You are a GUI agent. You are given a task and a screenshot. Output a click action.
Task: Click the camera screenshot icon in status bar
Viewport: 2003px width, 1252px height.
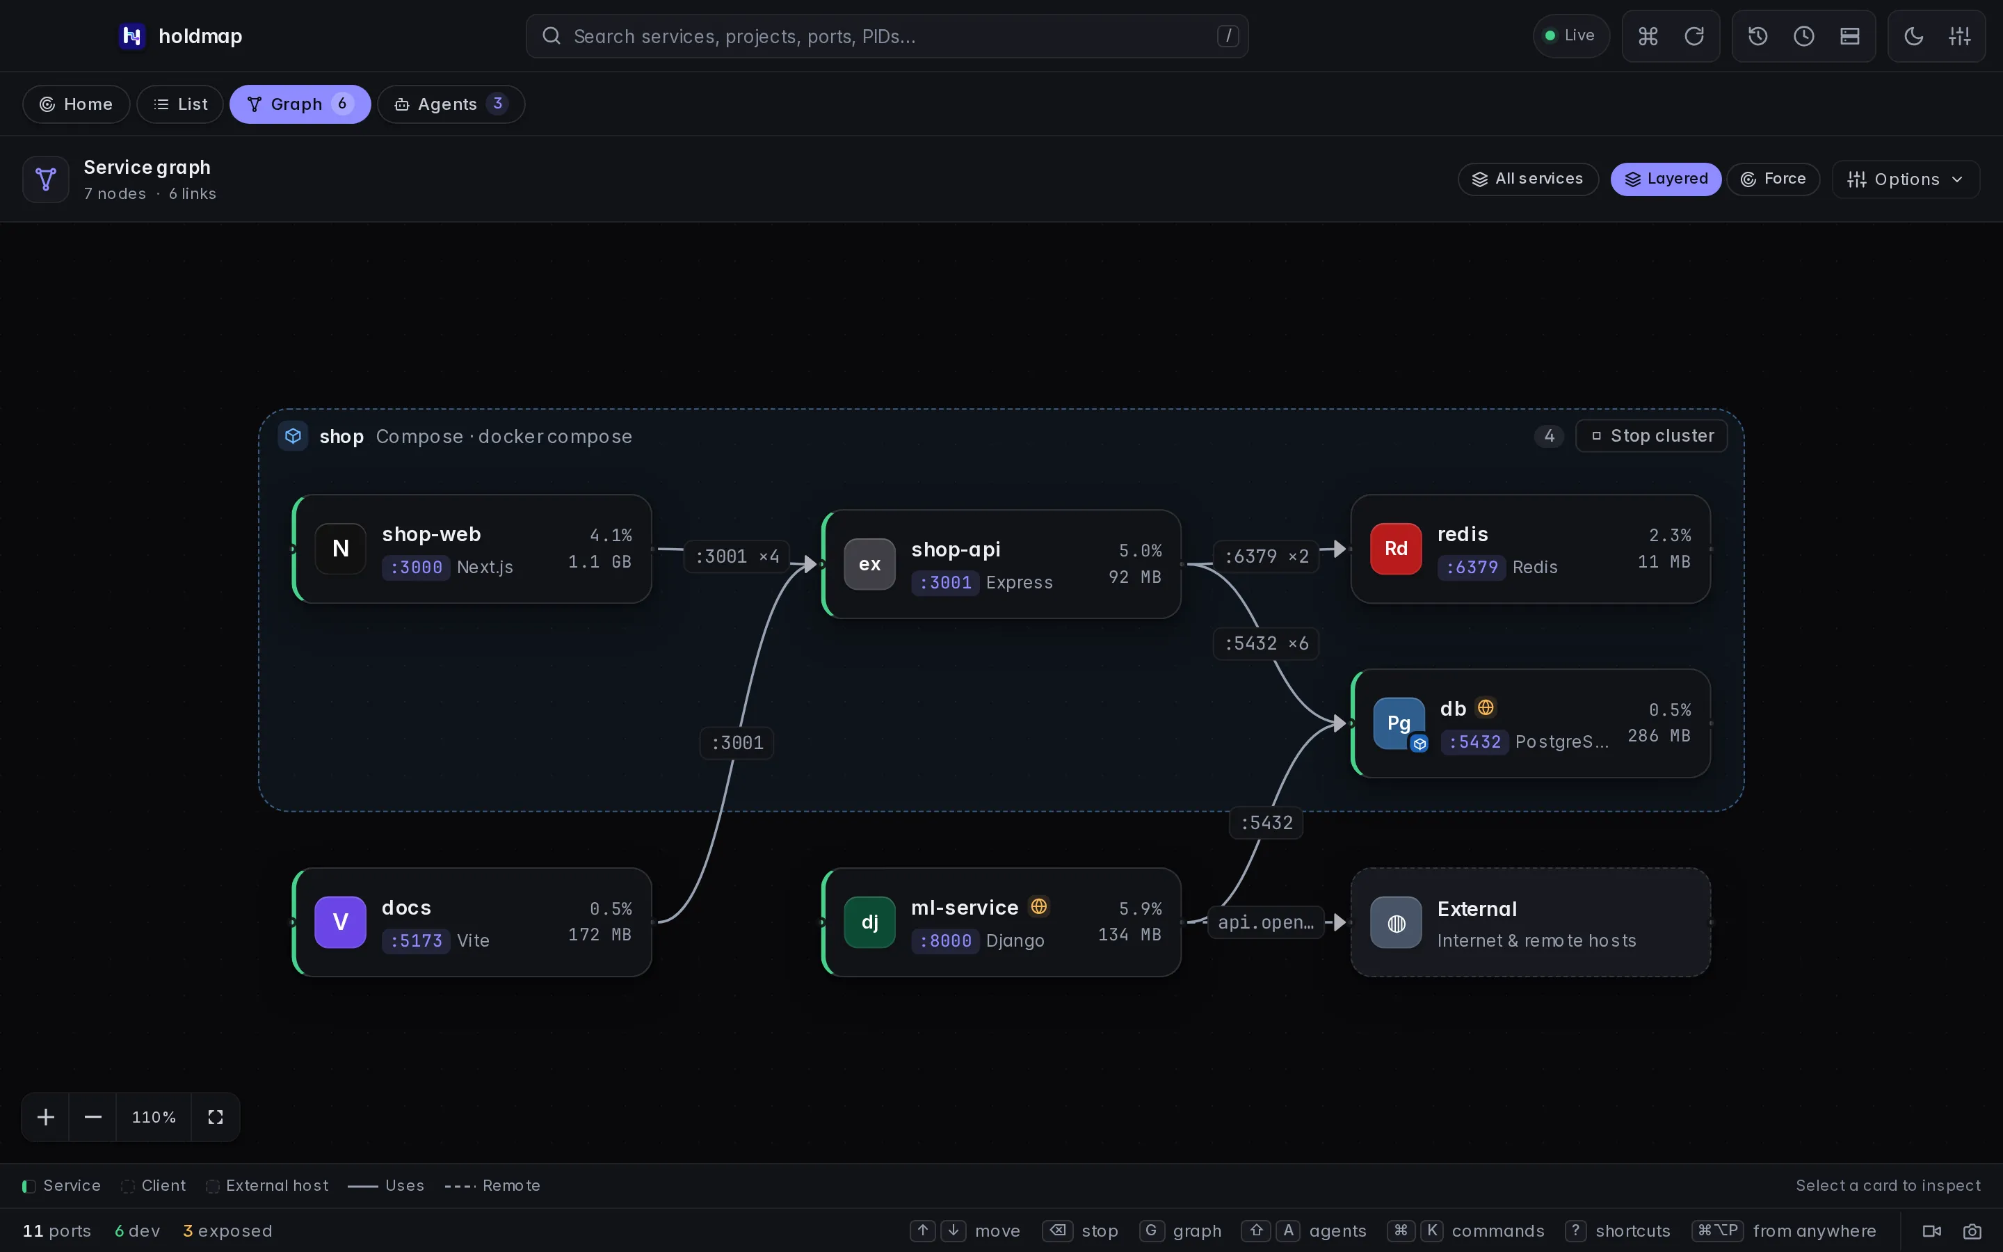coord(1972,1231)
